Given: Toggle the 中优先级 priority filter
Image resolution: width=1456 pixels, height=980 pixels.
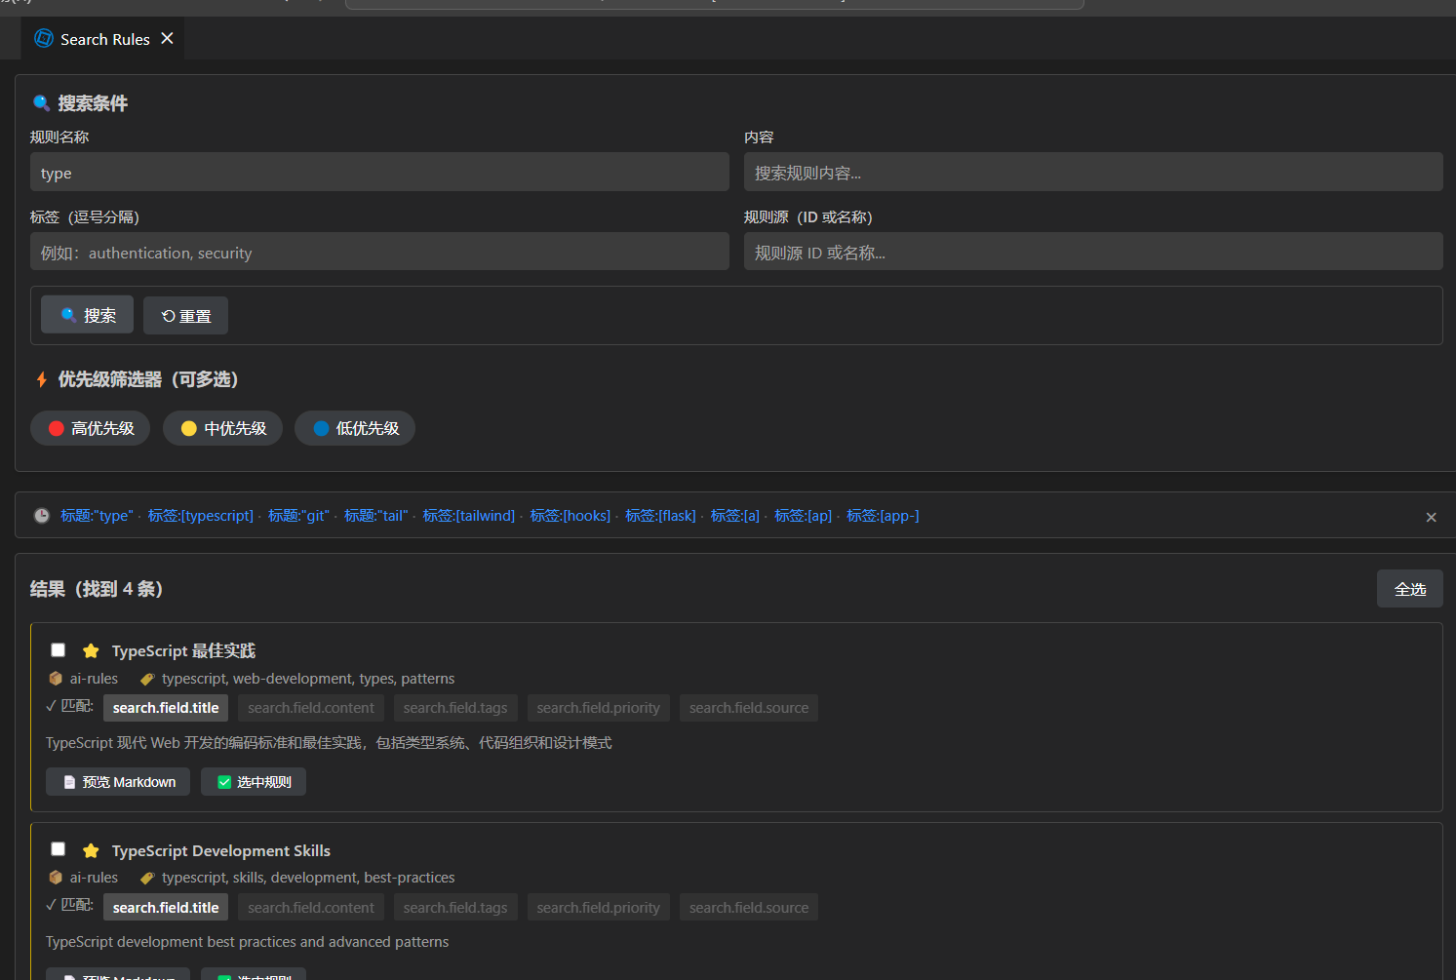Looking at the screenshot, I should [222, 428].
